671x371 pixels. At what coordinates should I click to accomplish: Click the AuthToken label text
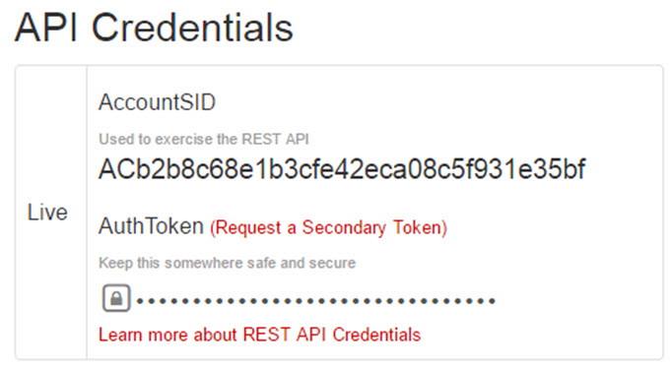151,226
